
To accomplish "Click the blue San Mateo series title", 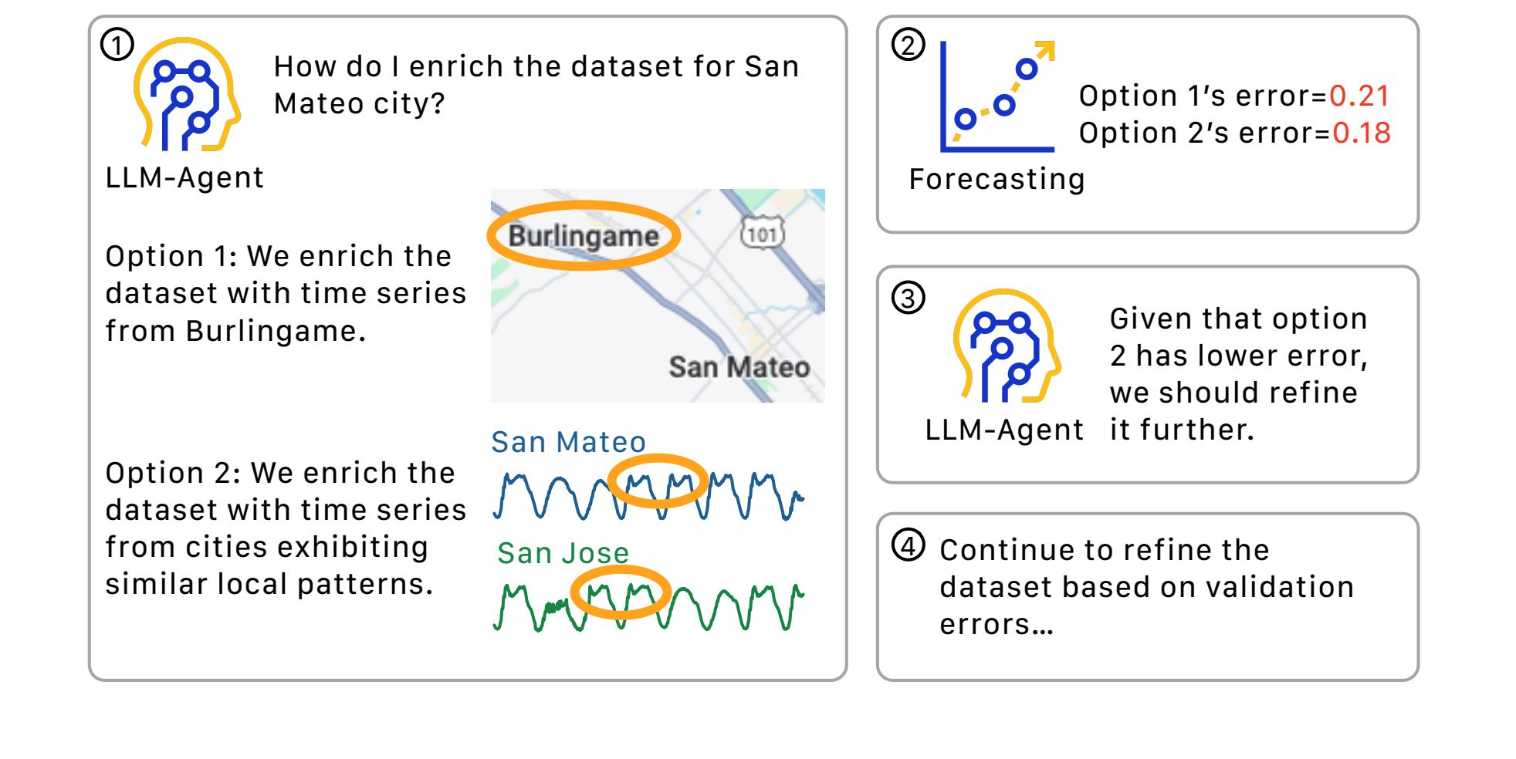I will 568,442.
